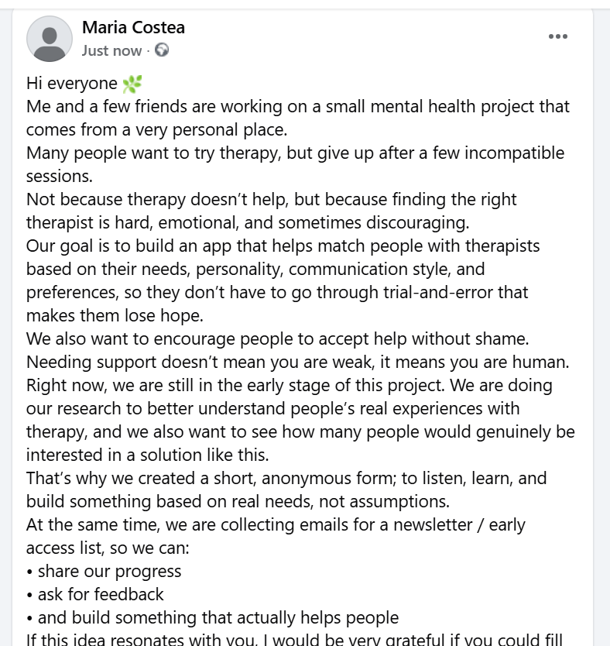Click the line starting "Right now, we are still"
This screenshot has width=610, height=646.
click(x=290, y=386)
